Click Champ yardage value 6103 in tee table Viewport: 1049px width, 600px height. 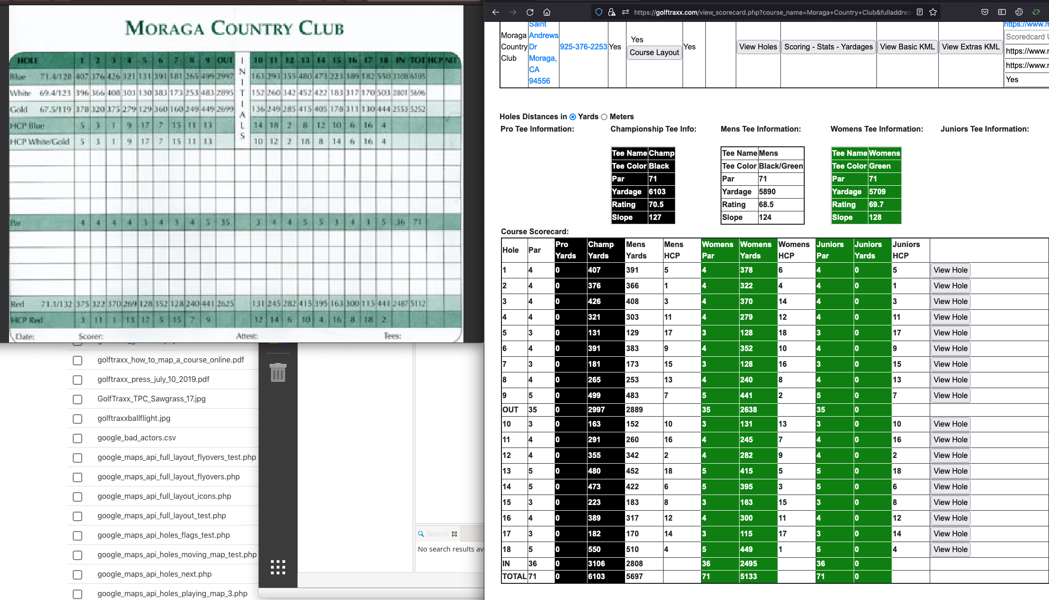(x=661, y=192)
